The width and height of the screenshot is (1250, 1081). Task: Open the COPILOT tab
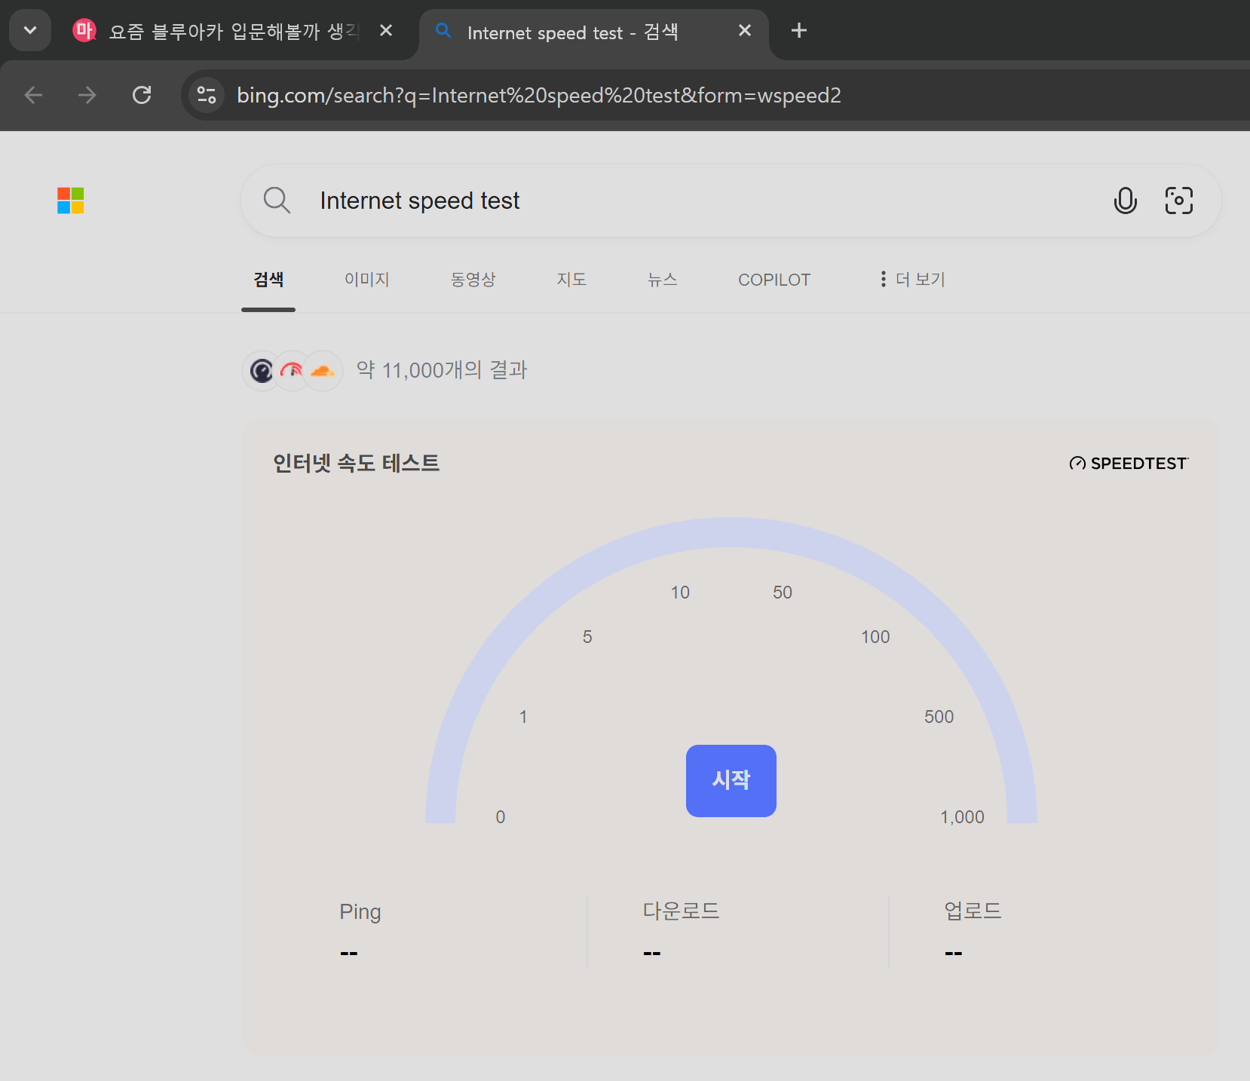pos(774,280)
